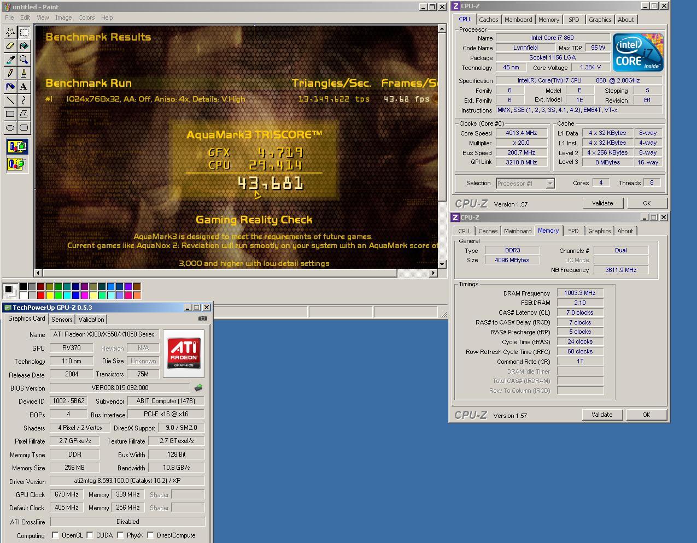Click the DRAM Frequency value 1003.3 MHz
The width and height of the screenshot is (697, 543).
coord(580,293)
